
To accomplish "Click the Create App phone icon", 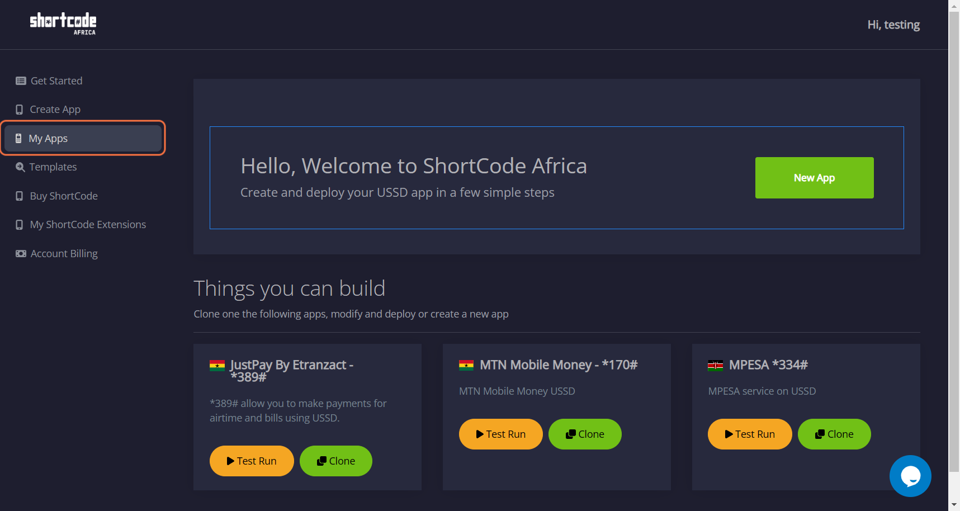I will 20,110.
